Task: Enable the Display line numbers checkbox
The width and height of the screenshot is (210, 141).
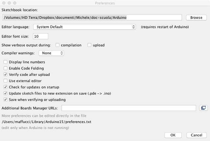Action: (x=5, y=62)
